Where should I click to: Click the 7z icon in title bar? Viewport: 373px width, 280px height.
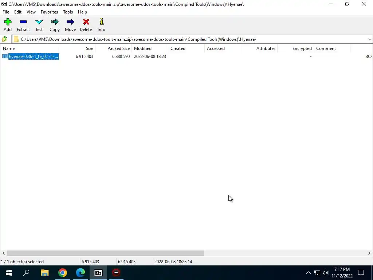pyautogui.click(x=4, y=4)
